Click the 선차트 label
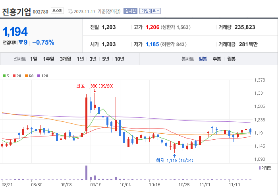Image resolution: width=278 pixels, height=195 pixels. (x=20, y=59)
